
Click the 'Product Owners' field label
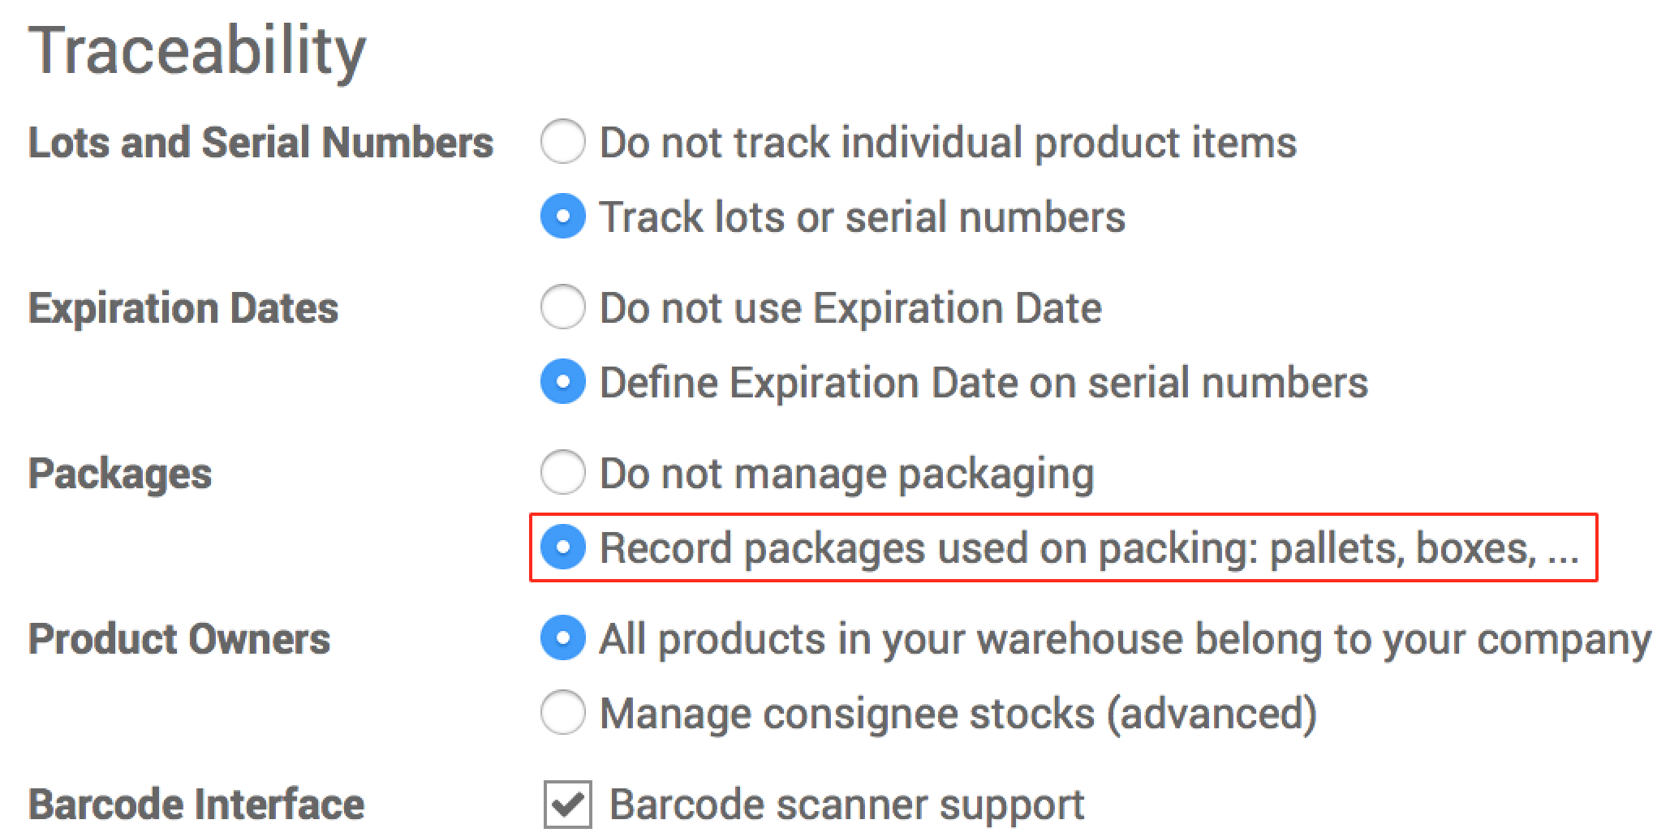(179, 639)
